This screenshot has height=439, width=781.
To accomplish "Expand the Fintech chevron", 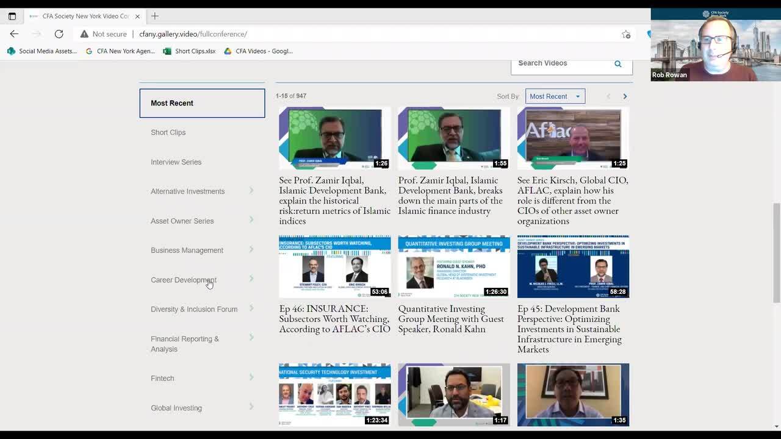I will tap(251, 377).
